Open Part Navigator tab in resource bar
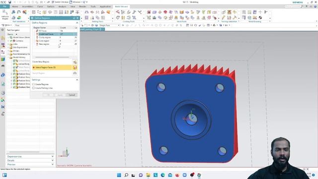This screenshot has width=318, height=179. [x=3, y=52]
